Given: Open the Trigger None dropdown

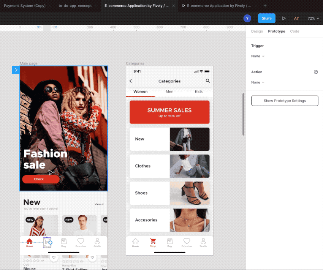Looking at the screenshot, I should click(x=258, y=56).
